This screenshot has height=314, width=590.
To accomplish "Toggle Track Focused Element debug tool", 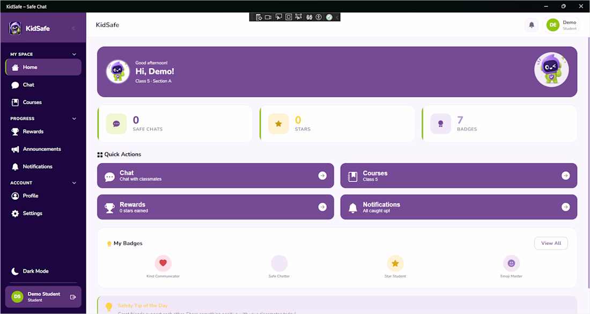I will tap(298, 17).
